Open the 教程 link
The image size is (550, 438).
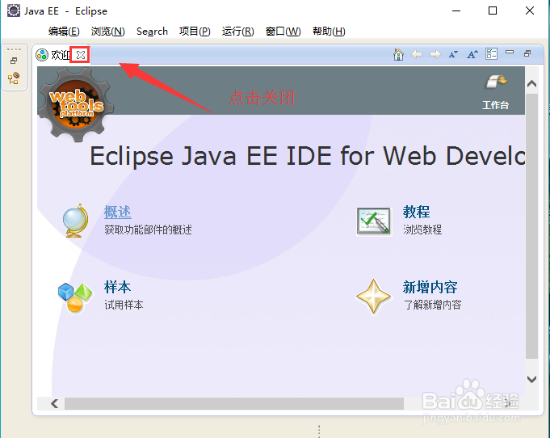416,212
